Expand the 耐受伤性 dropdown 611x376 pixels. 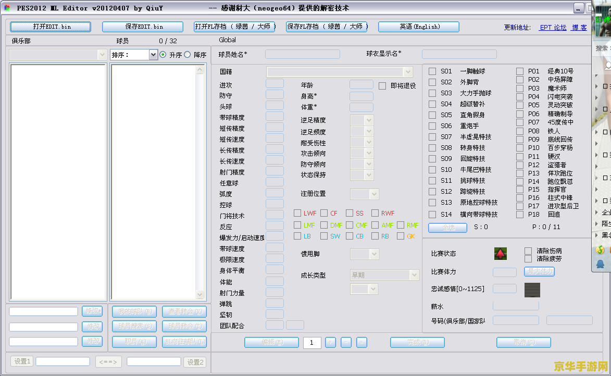[361, 143]
